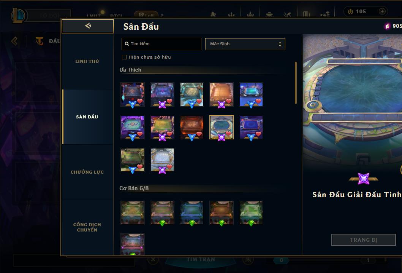Collapse the Ưa Thích section header
This screenshot has width=402, height=273.
point(130,70)
